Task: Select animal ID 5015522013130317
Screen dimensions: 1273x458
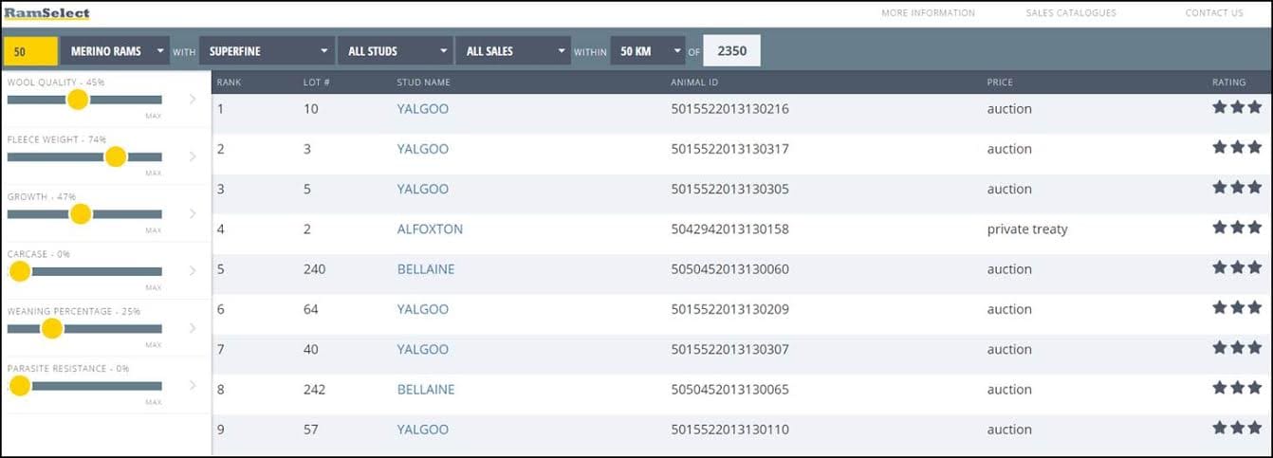Action: (729, 149)
